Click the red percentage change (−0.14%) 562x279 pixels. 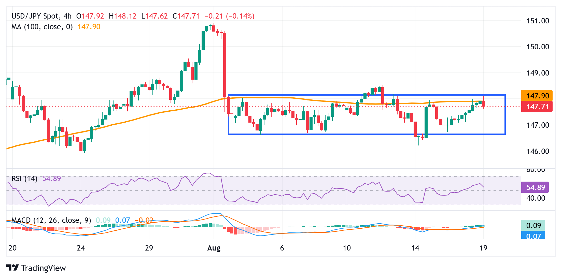click(x=240, y=16)
